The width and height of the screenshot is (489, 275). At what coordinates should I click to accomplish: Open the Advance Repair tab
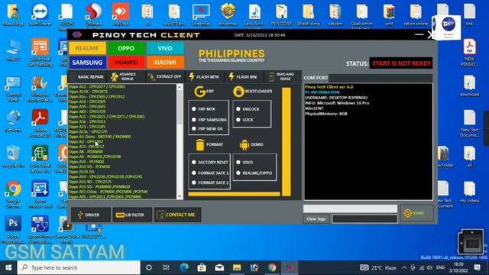point(126,76)
